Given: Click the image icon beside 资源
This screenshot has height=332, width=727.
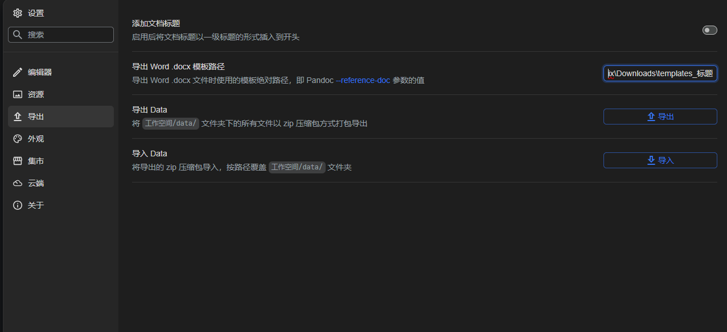Looking at the screenshot, I should tap(18, 94).
